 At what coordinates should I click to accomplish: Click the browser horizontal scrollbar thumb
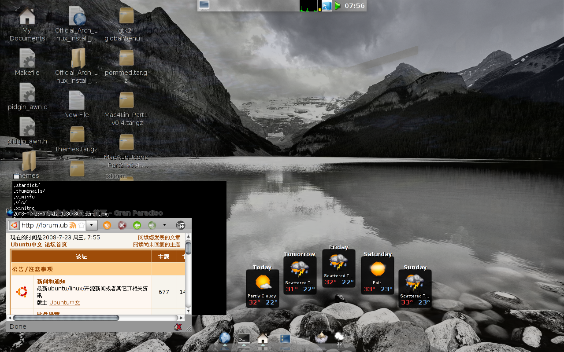coord(66,318)
